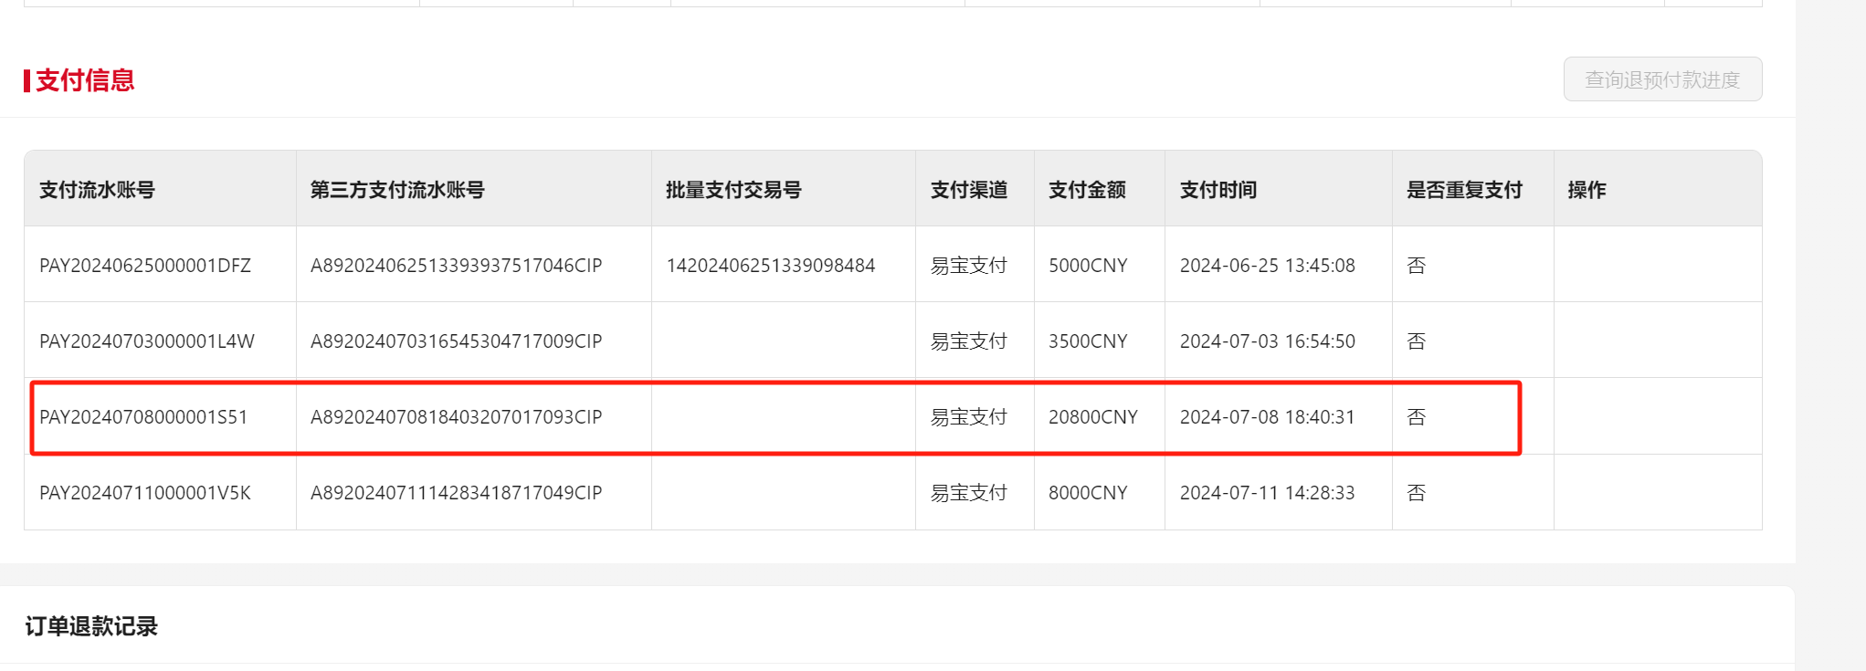Click third-party serial ending in 7046CIP
The width and height of the screenshot is (1866, 671).
[456, 266]
